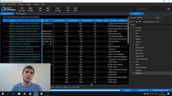Sort by the Internal Links column header
Image resolution: width=172 pixels, height=96 pixels.
click(x=75, y=21)
